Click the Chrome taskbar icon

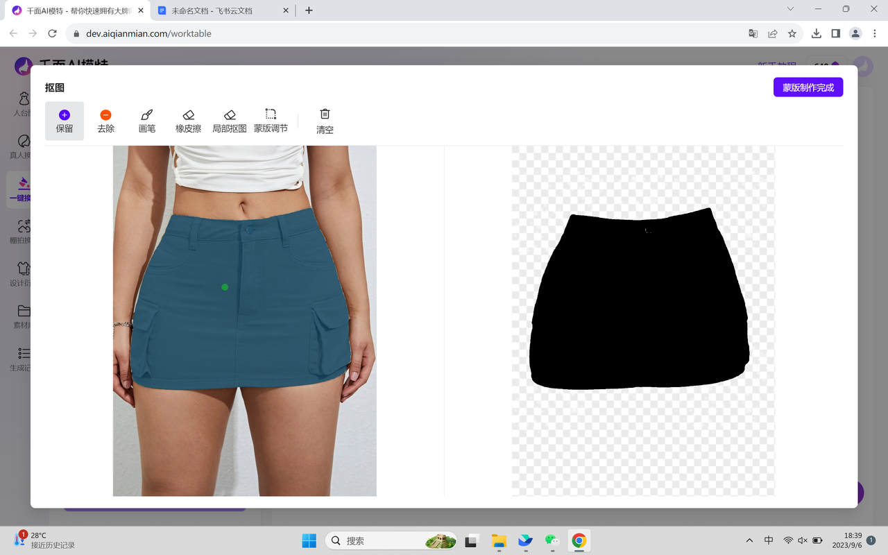point(579,540)
